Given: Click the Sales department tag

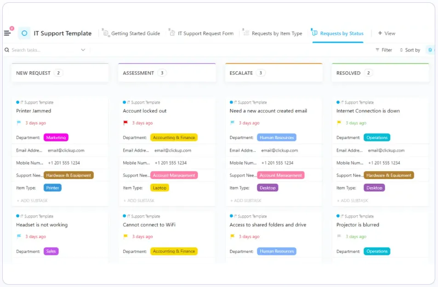Looking at the screenshot, I should point(51,251).
